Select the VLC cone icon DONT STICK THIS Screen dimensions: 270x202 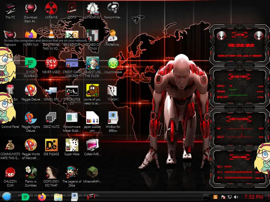click(51, 40)
